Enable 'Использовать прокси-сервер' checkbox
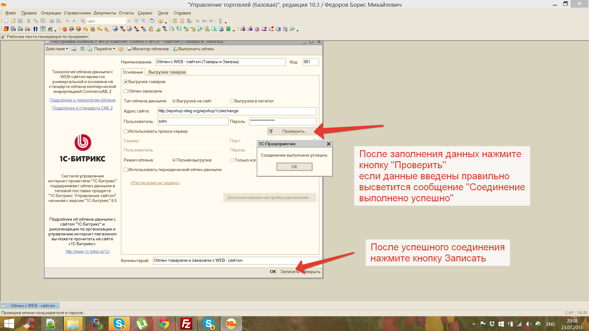This screenshot has width=589, height=331. [x=126, y=131]
